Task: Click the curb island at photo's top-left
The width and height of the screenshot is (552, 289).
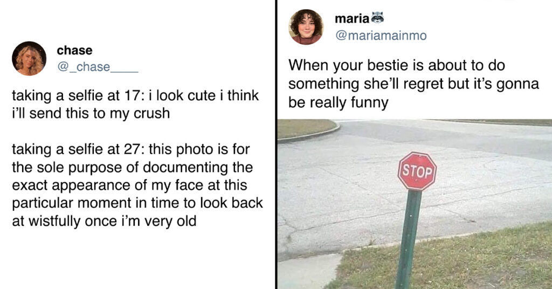Action: tap(306, 128)
